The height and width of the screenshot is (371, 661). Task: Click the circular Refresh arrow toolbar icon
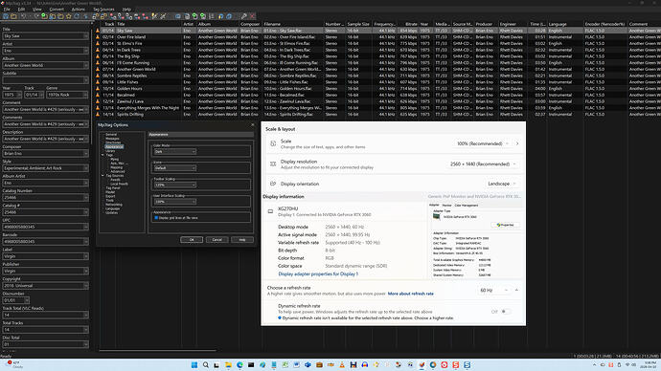click(x=77, y=16)
